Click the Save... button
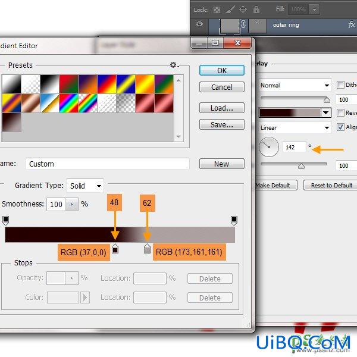 coord(222,124)
